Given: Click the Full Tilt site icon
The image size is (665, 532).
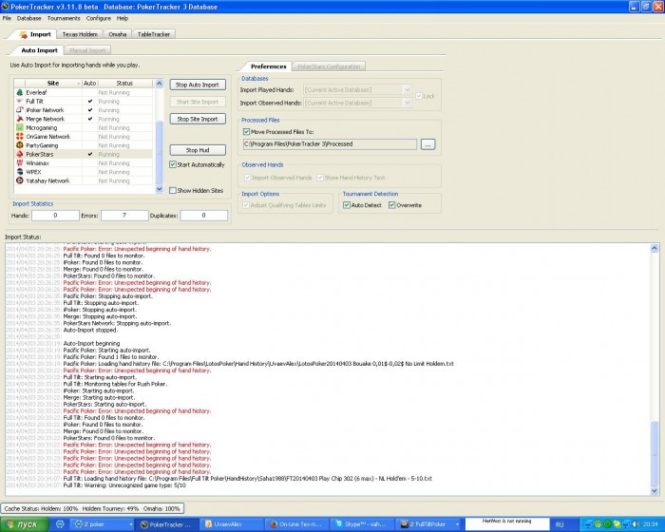Looking at the screenshot, I should point(20,101).
